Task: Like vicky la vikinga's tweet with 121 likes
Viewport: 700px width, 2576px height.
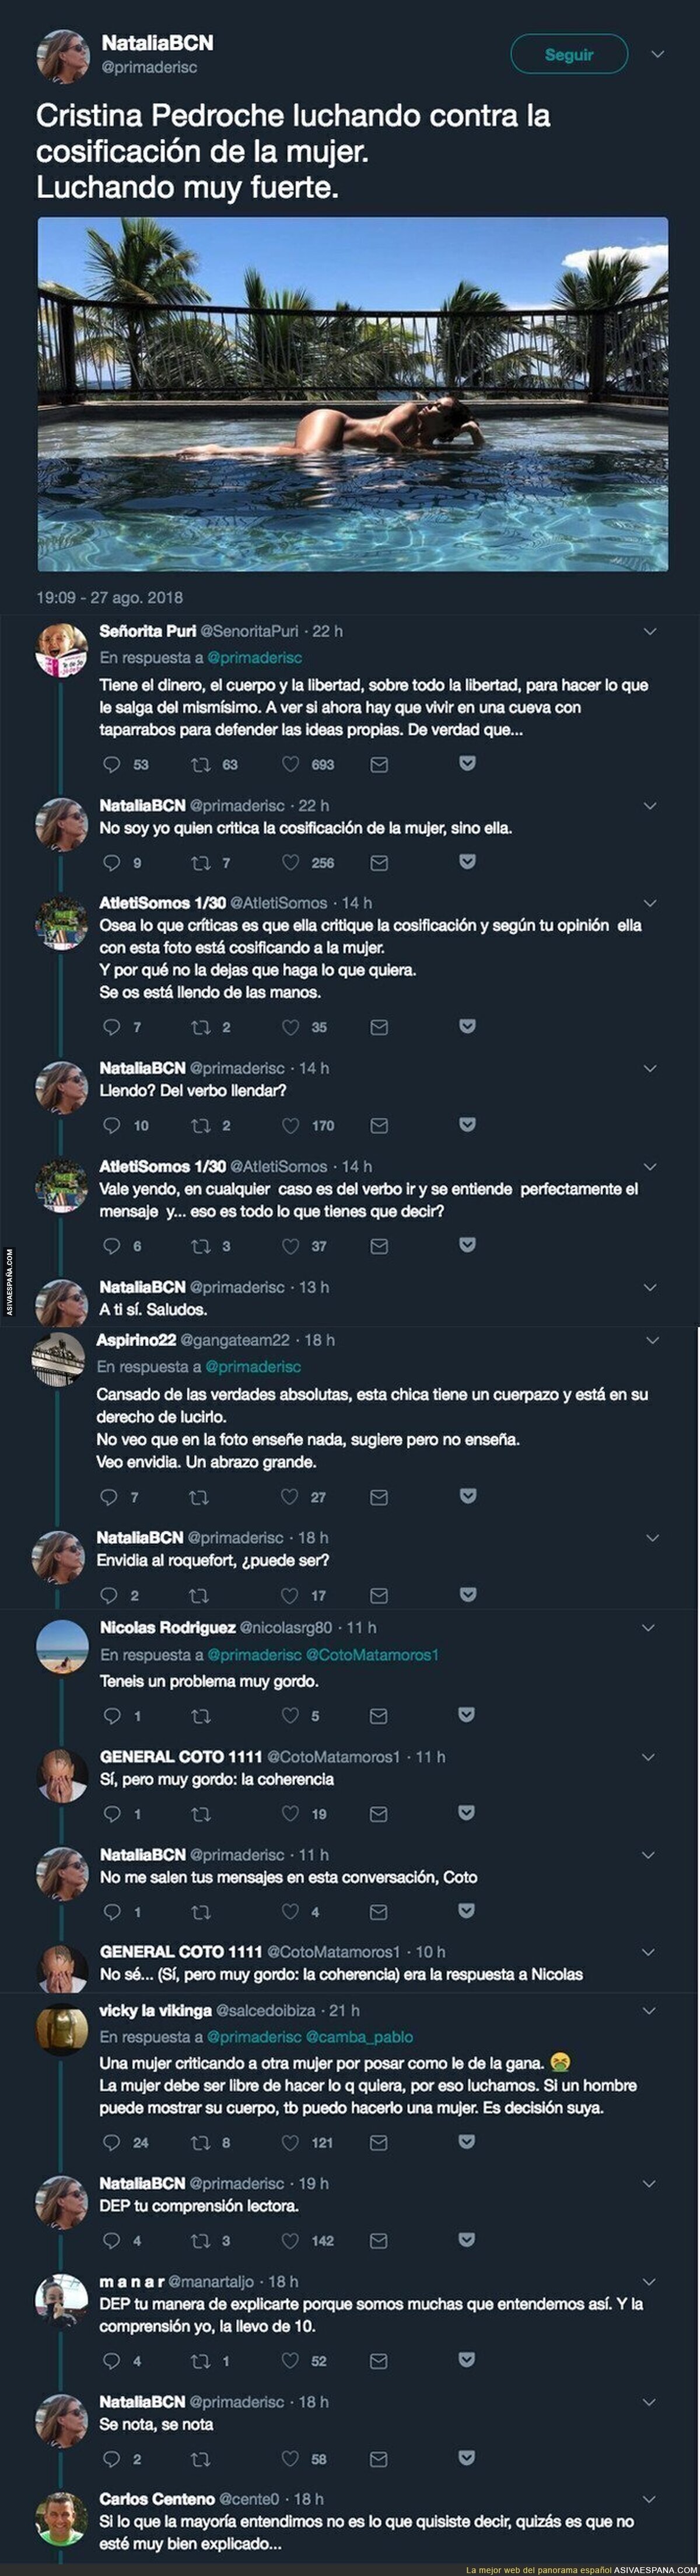Action: 290,2142
